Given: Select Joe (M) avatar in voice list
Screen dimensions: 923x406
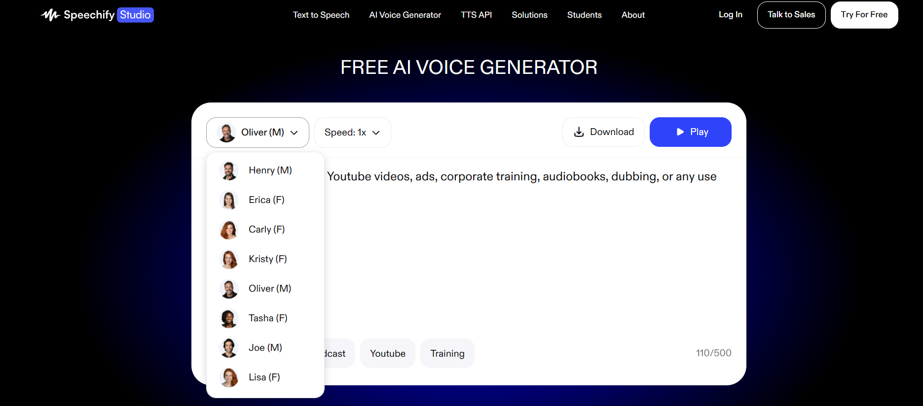Looking at the screenshot, I should coord(229,348).
